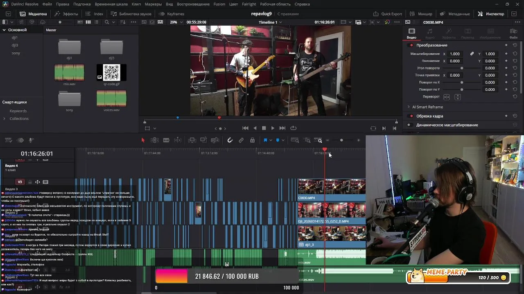The height and width of the screenshot is (294, 524).
Task: Play timeline forward in viewer
Action: 273,128
